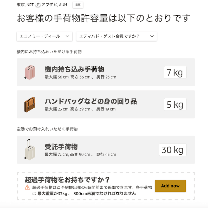Click the ハンドバッグなどの身の回り品 heading

[91, 101]
